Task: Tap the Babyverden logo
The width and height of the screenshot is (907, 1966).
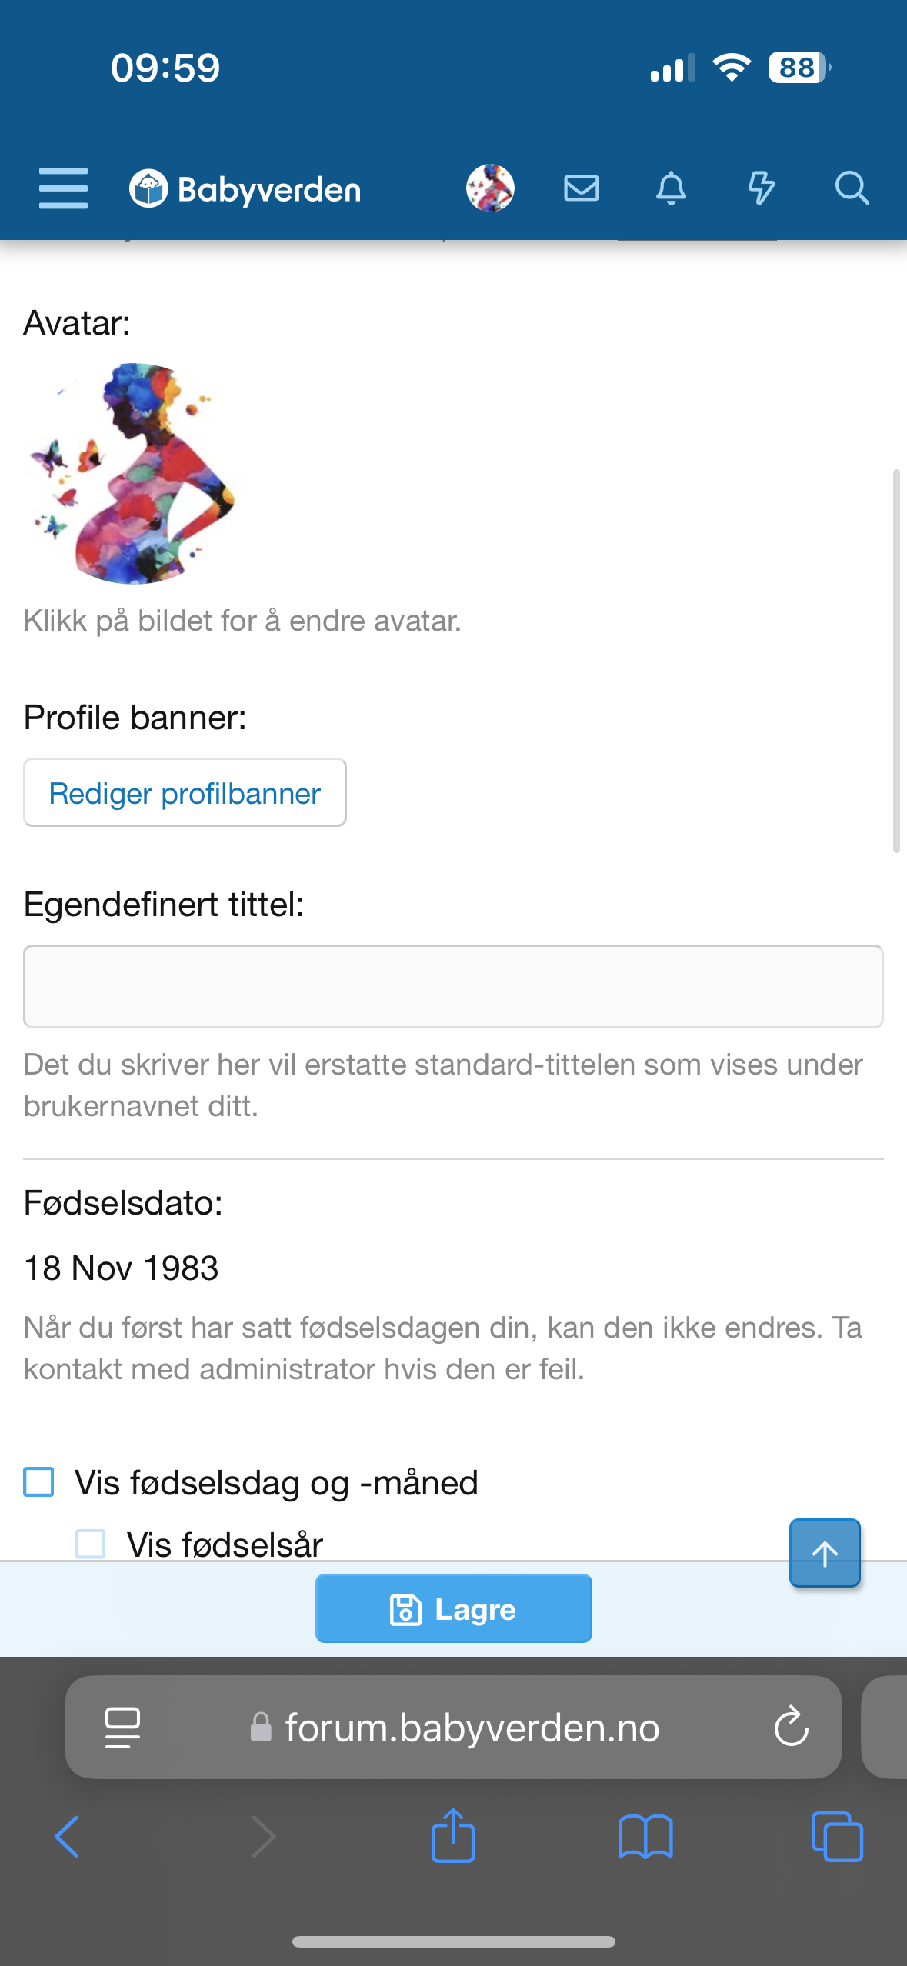Action: point(245,189)
